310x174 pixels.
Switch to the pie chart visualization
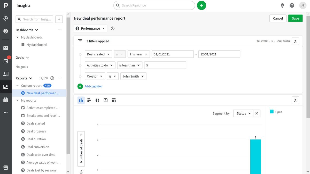pyautogui.click(x=97, y=100)
